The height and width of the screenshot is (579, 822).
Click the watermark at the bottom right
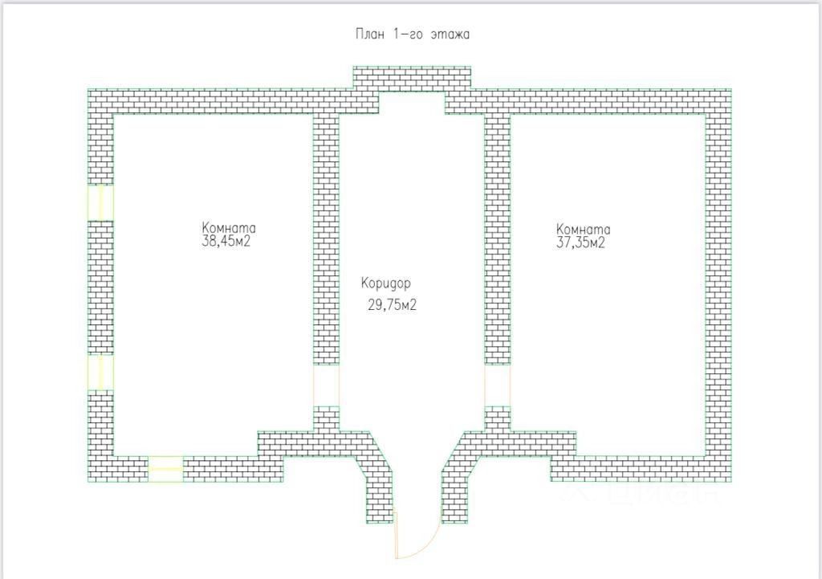pos(640,495)
